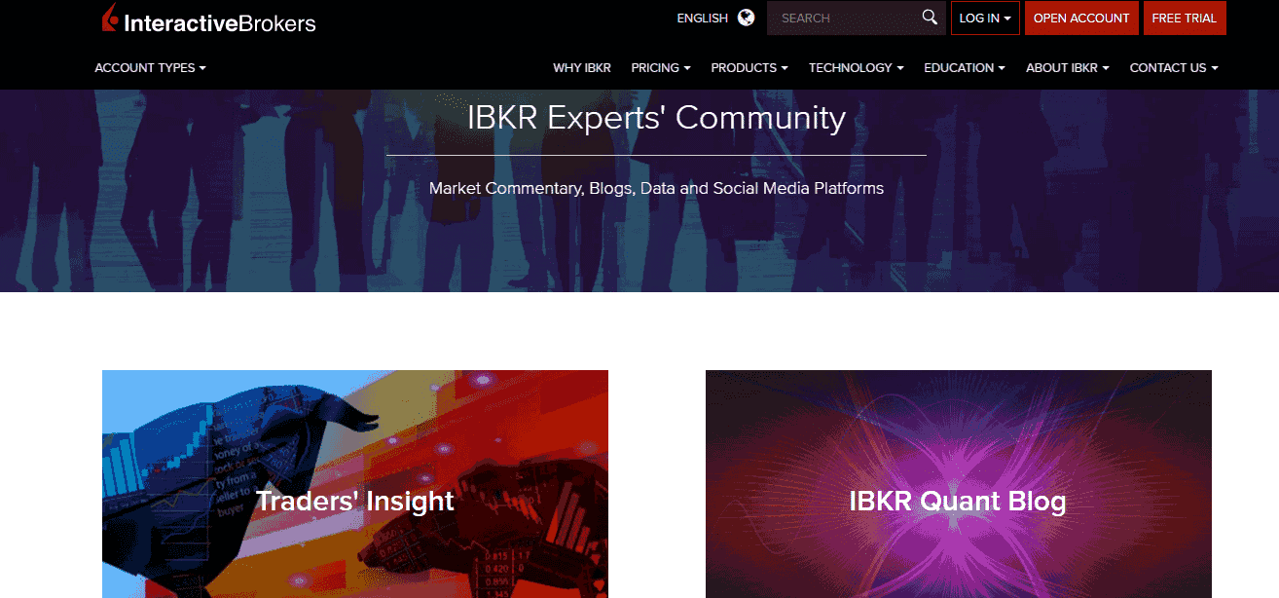Expand the Products menu

coord(749,68)
